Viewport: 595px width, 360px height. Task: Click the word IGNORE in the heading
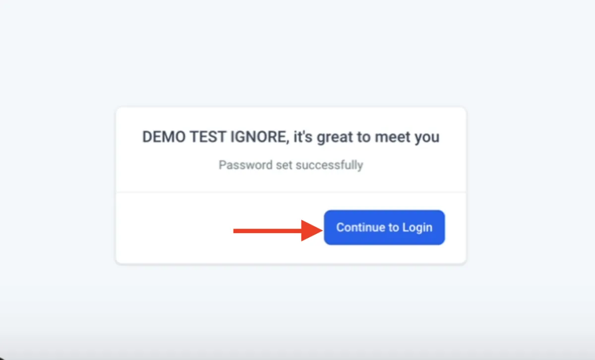(259, 137)
